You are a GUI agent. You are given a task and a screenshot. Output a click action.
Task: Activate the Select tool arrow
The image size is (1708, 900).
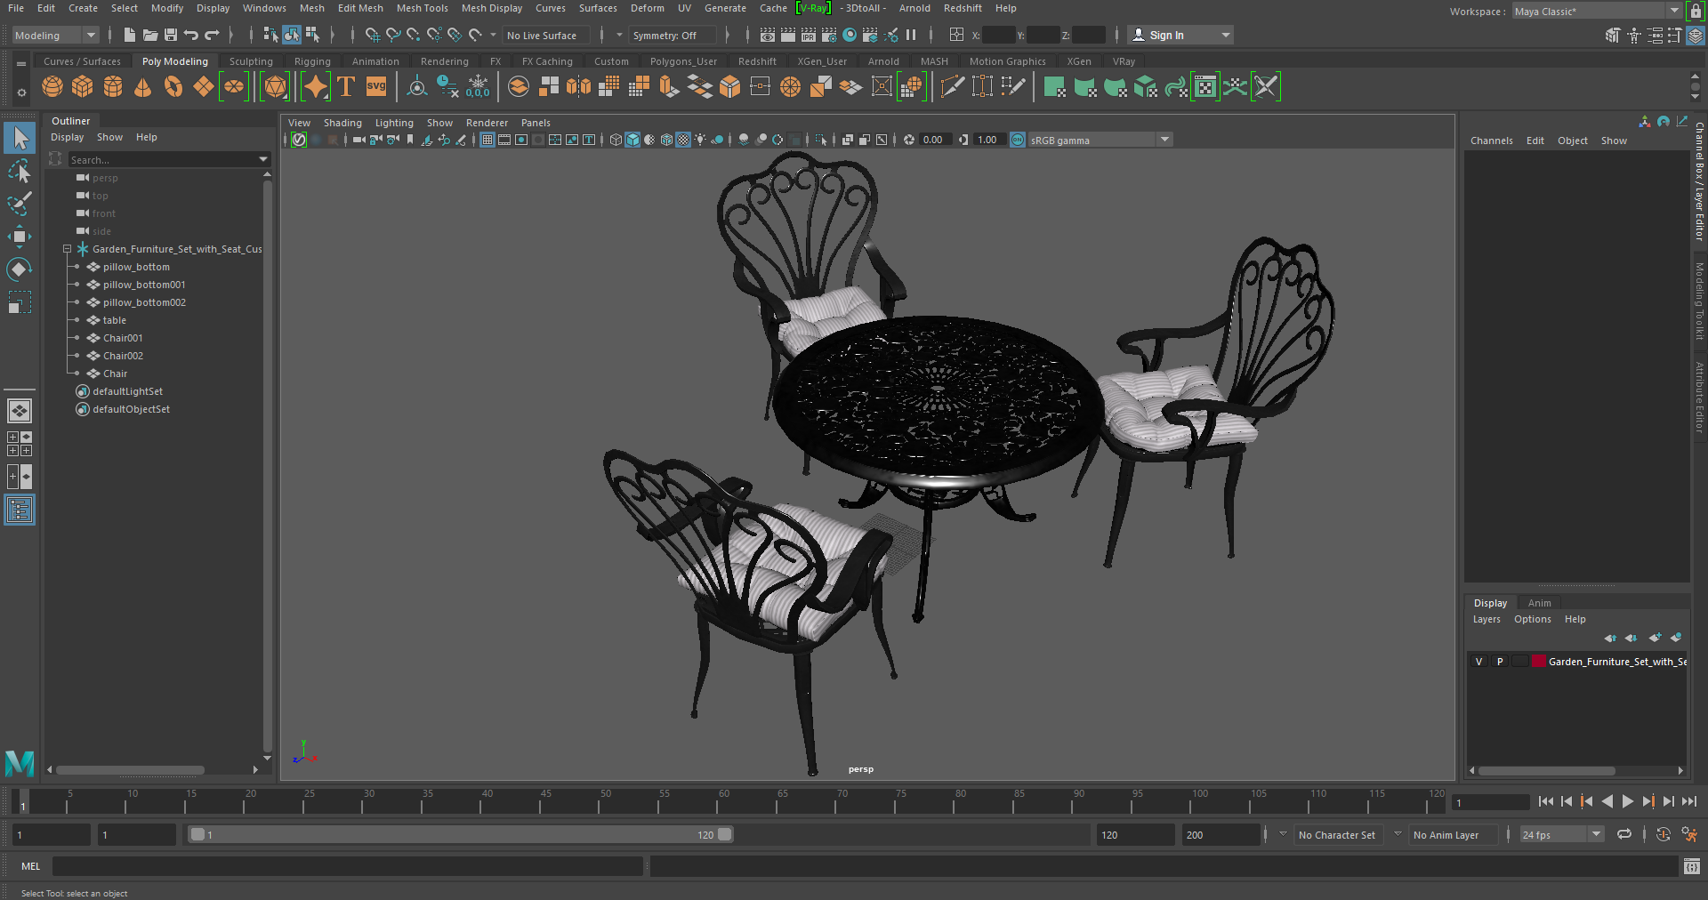coord(19,138)
